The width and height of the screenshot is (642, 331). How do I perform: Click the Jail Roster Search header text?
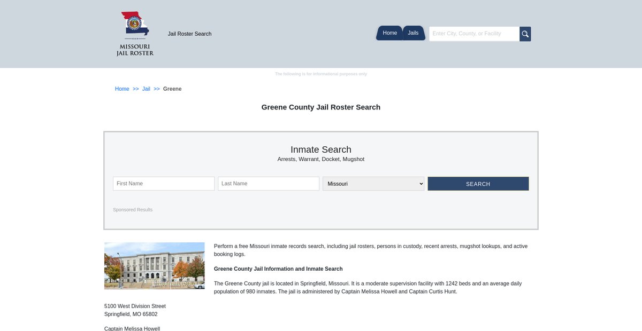point(189,34)
